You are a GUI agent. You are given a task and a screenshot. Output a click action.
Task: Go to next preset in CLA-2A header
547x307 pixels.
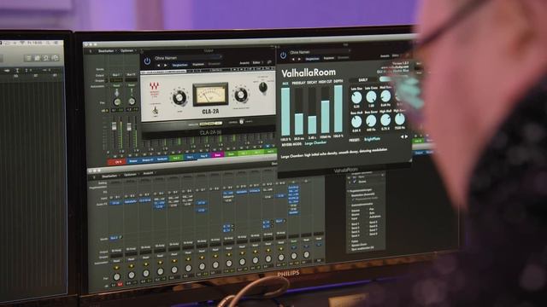[x=165, y=65]
